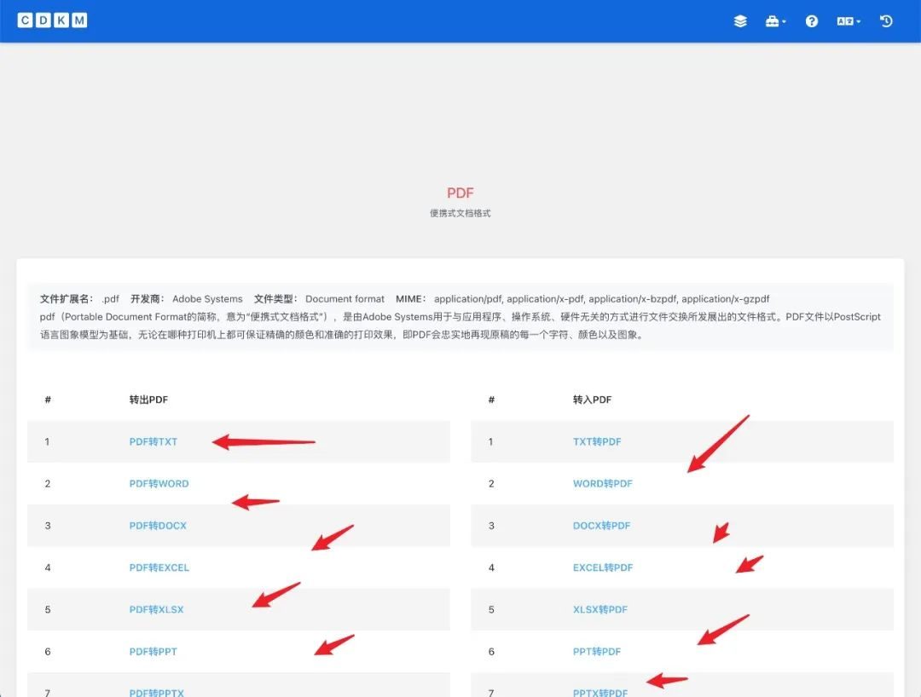Open PDF转PPT conversion
The height and width of the screenshot is (697, 921).
click(x=153, y=651)
